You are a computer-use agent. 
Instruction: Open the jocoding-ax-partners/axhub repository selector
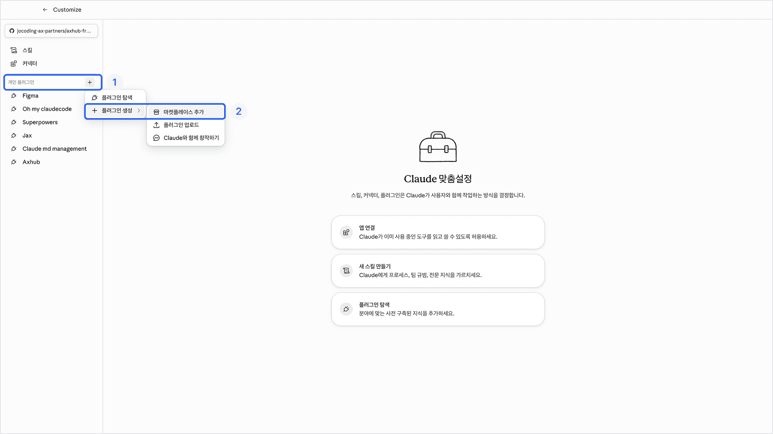[51, 31]
